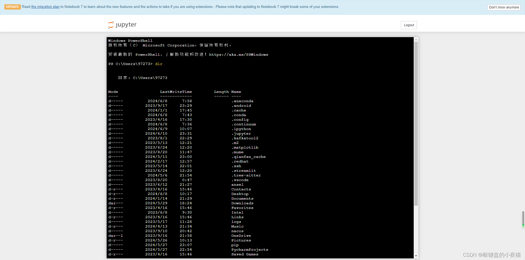
Task: Click the '2023/9/17' date of .android row
Action: point(156,106)
